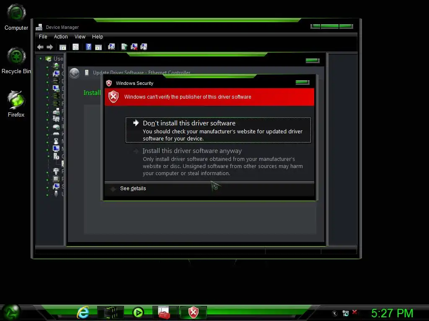Screen dimensions: 429x321
Task: Select the Disk drives icon in device tree
Action: [56, 81]
